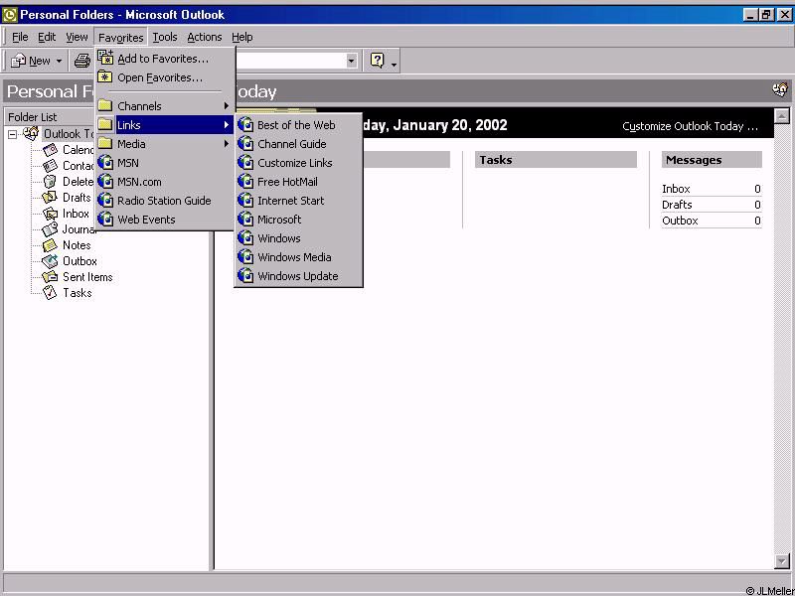Open Outbox link under Messages
This screenshot has height=596, width=795.
680,221
